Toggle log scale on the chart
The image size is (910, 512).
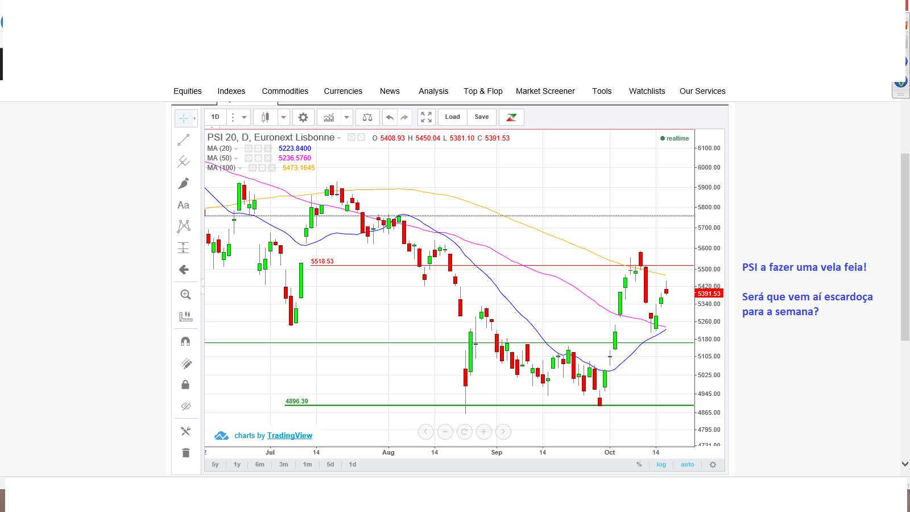pyautogui.click(x=661, y=465)
